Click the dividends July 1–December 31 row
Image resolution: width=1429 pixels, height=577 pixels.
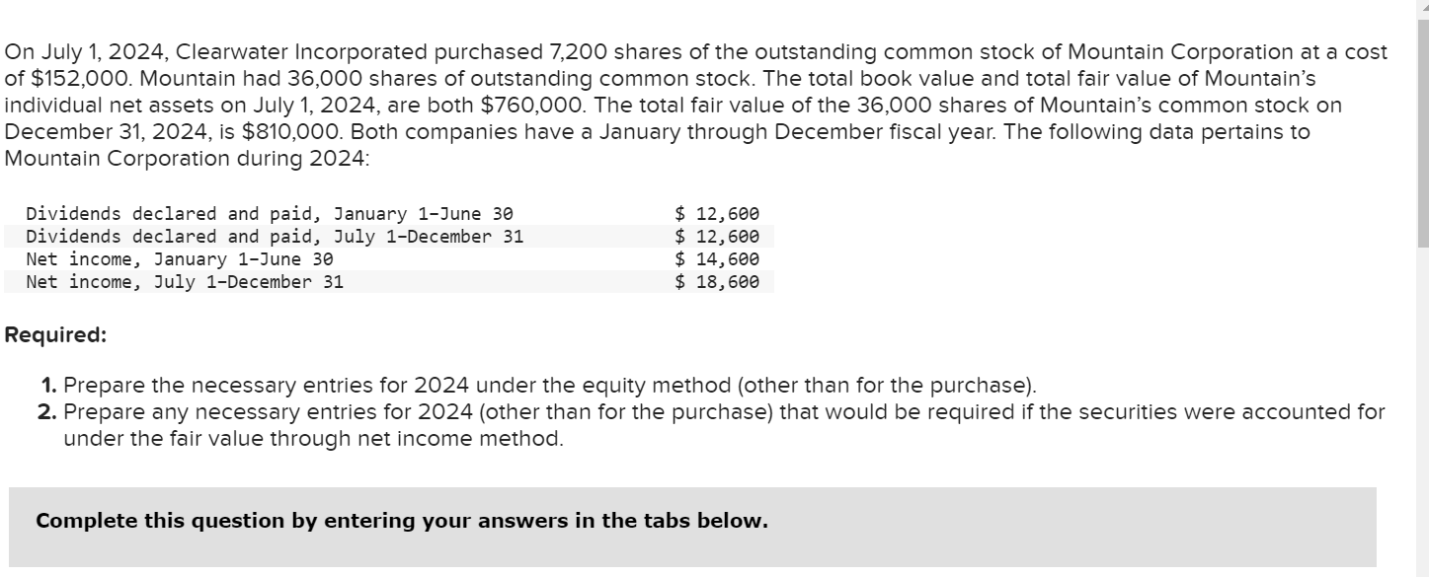(x=277, y=236)
